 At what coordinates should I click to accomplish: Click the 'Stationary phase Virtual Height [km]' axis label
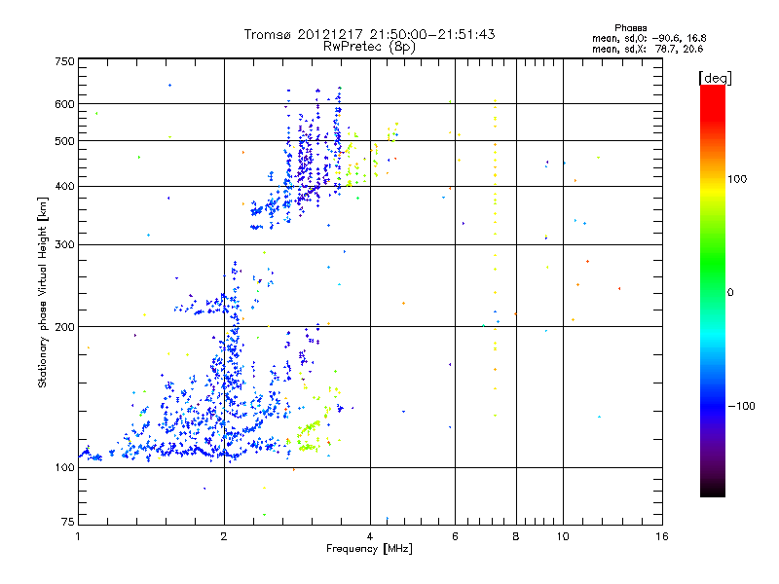click(x=43, y=292)
